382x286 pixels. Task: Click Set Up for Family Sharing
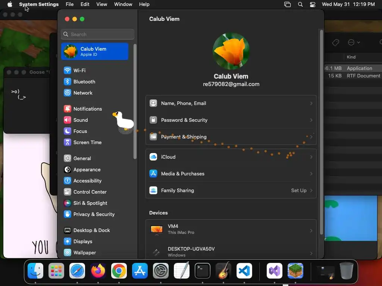(299, 190)
